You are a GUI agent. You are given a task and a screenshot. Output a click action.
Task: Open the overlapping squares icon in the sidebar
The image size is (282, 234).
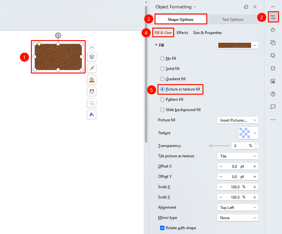tap(273, 43)
